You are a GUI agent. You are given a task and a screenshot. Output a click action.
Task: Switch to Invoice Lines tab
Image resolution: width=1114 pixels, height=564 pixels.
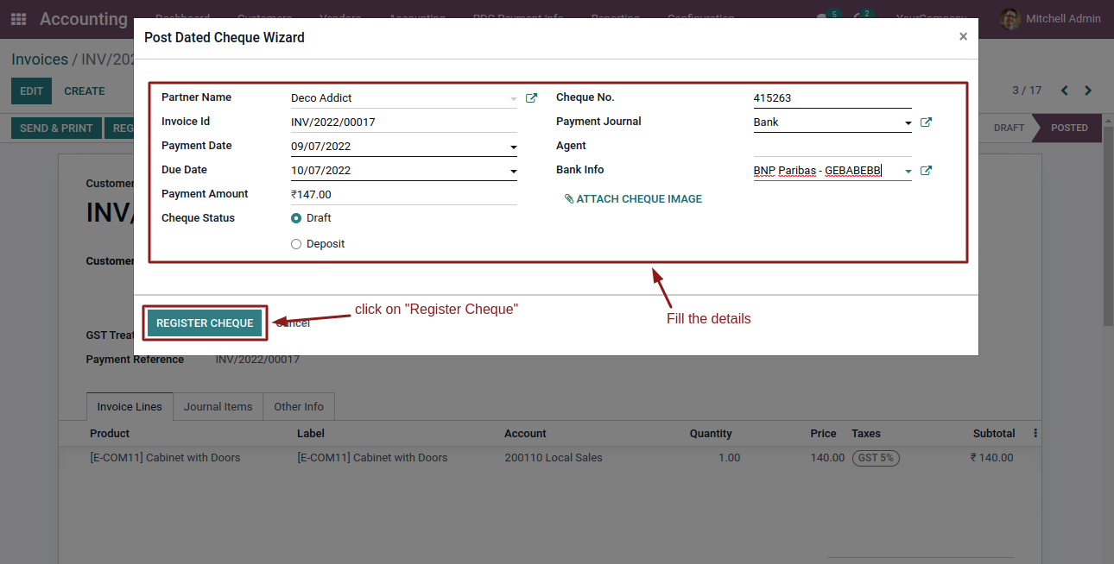tap(130, 407)
